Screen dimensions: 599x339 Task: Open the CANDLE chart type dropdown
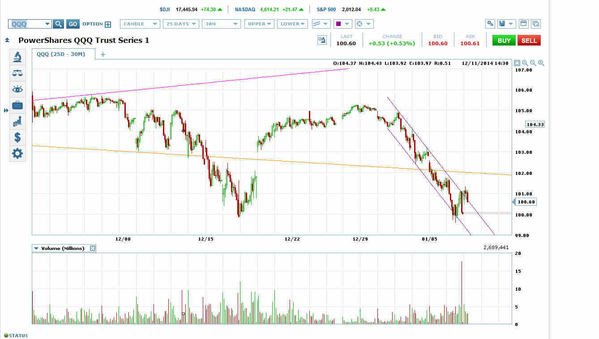pyautogui.click(x=140, y=24)
